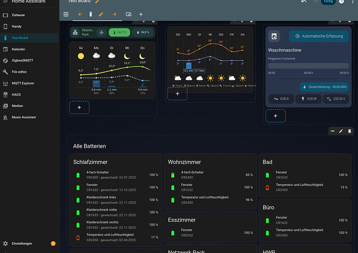Click Bad Fenster battery row
The height and width of the screenshot is (253, 358).
(305, 175)
